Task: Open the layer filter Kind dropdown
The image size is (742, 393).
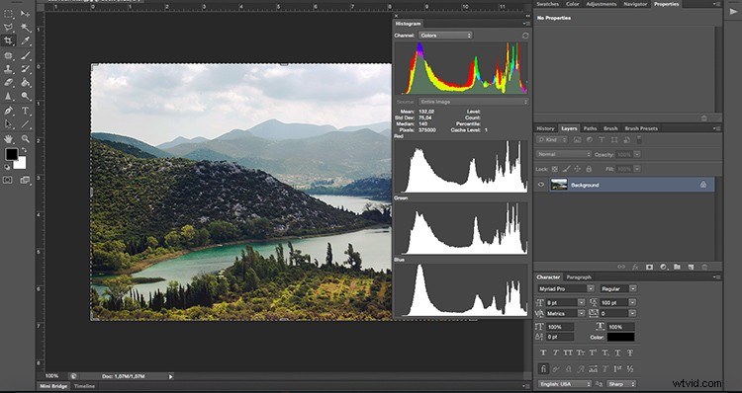Action: tap(552, 140)
